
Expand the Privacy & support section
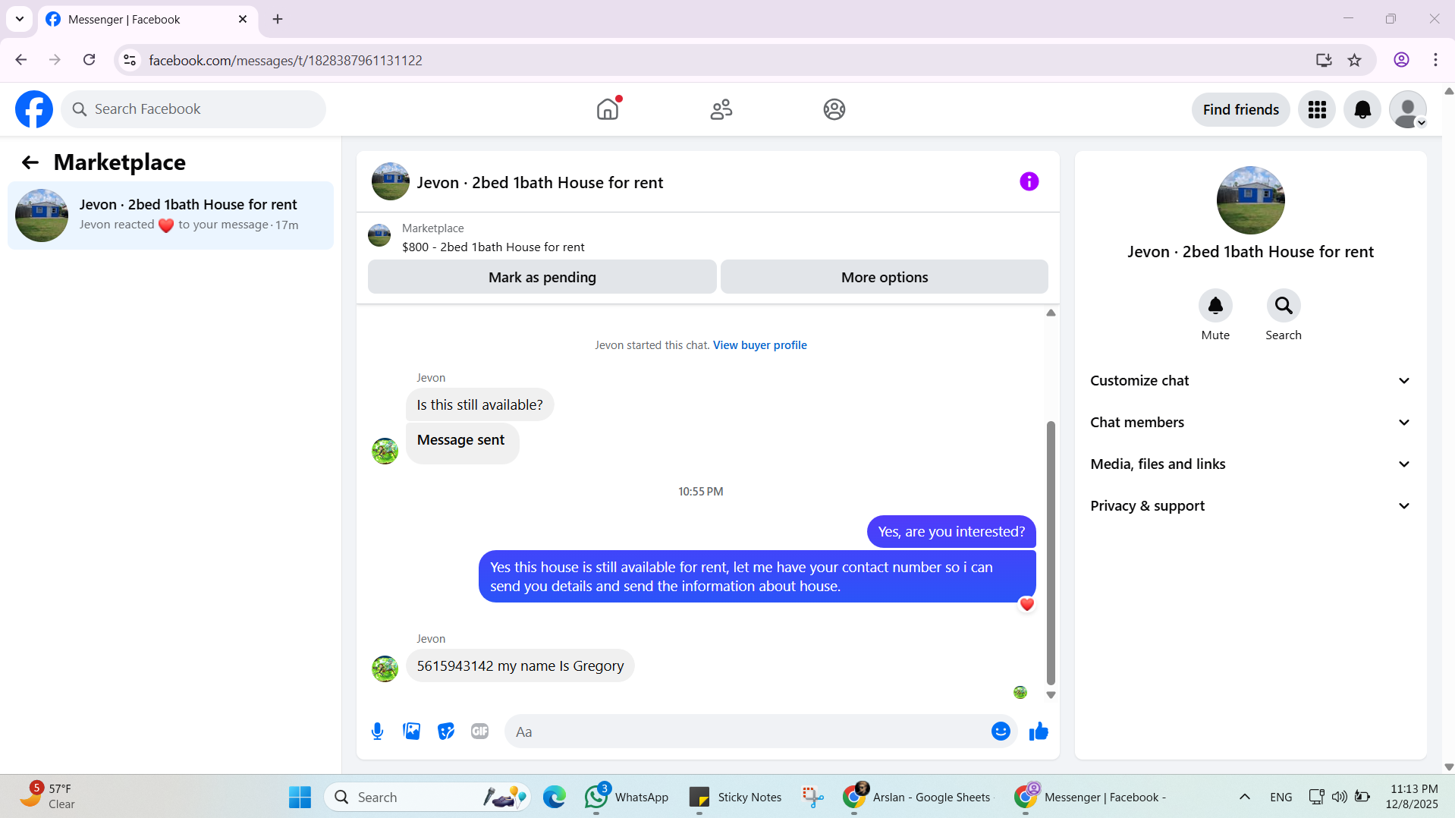pos(1251,506)
